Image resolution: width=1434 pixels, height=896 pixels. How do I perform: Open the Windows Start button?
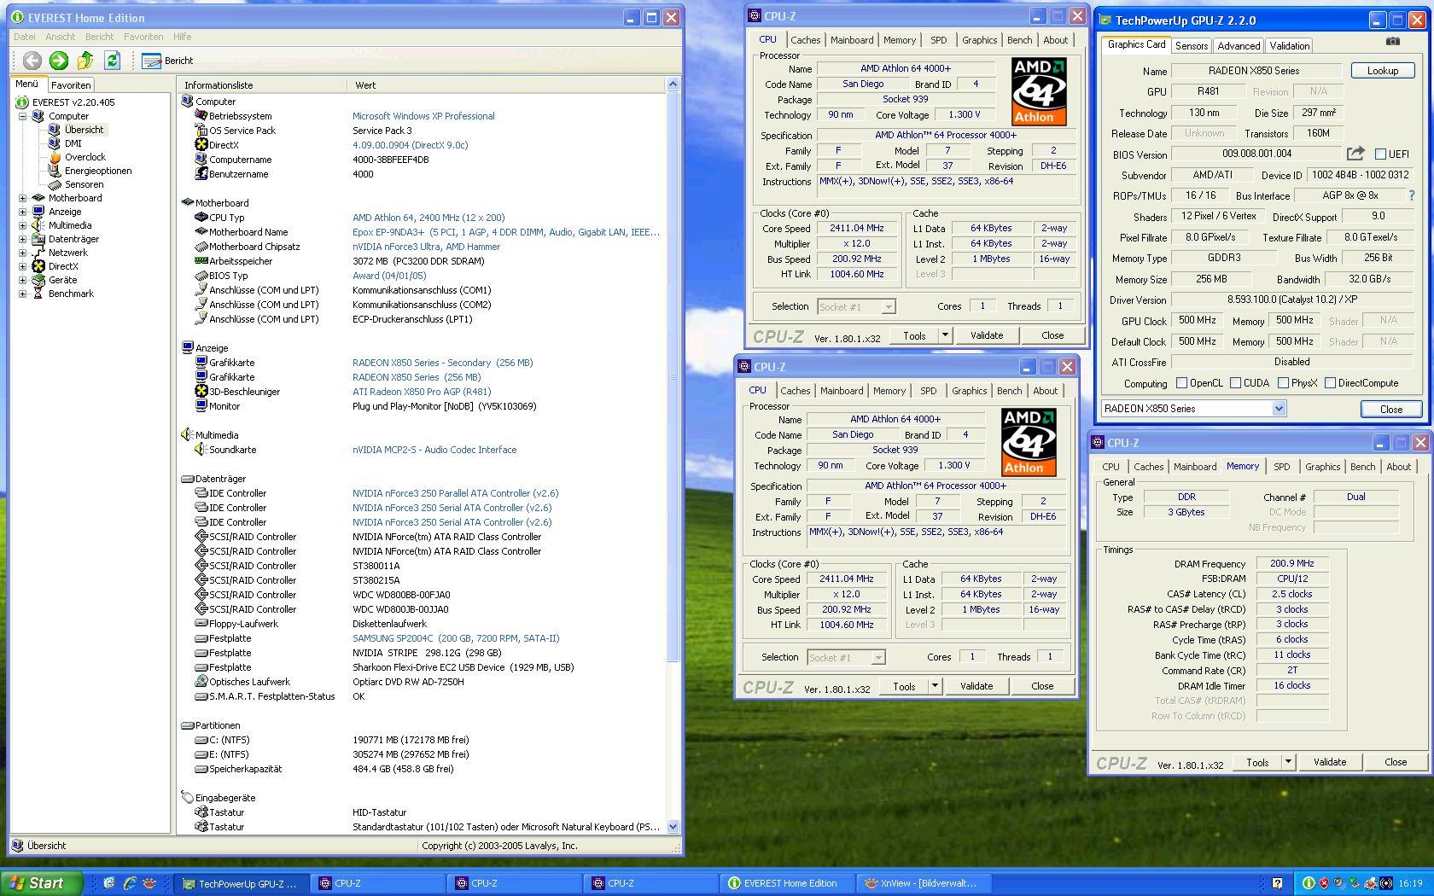(42, 883)
